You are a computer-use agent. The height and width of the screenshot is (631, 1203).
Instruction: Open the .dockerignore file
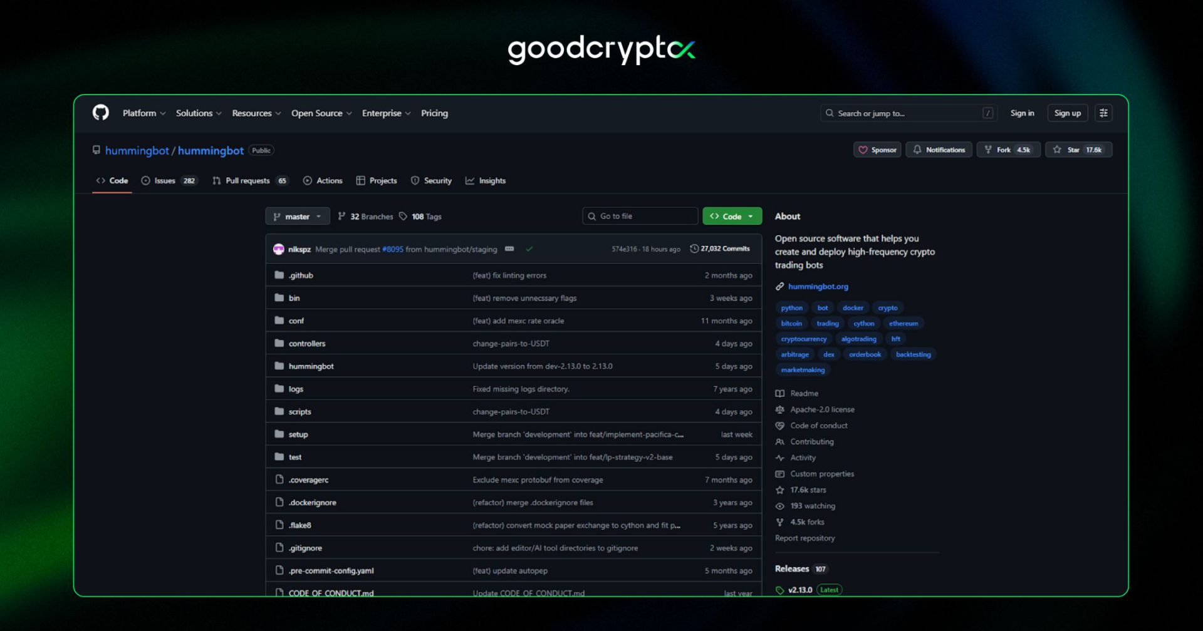[x=312, y=503]
